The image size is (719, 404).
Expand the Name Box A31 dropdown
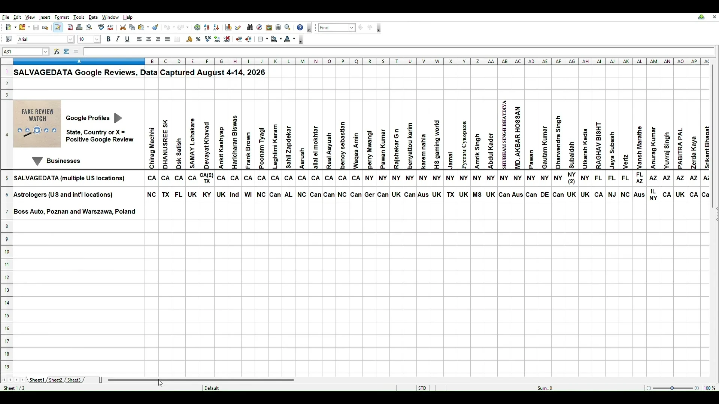[45, 52]
